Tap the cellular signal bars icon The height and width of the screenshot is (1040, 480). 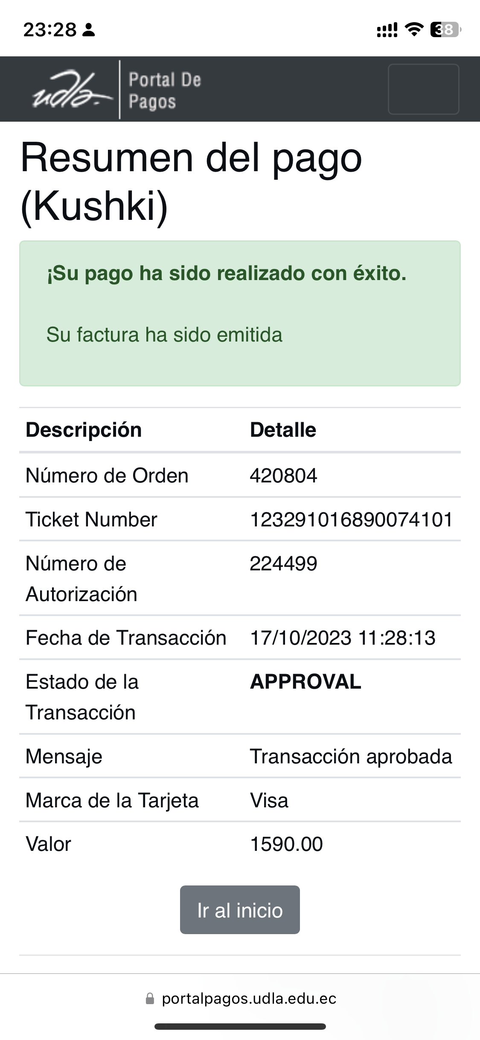(387, 30)
